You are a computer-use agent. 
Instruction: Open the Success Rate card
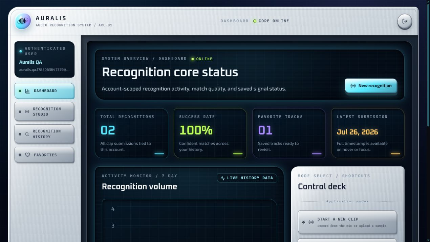[210, 133]
